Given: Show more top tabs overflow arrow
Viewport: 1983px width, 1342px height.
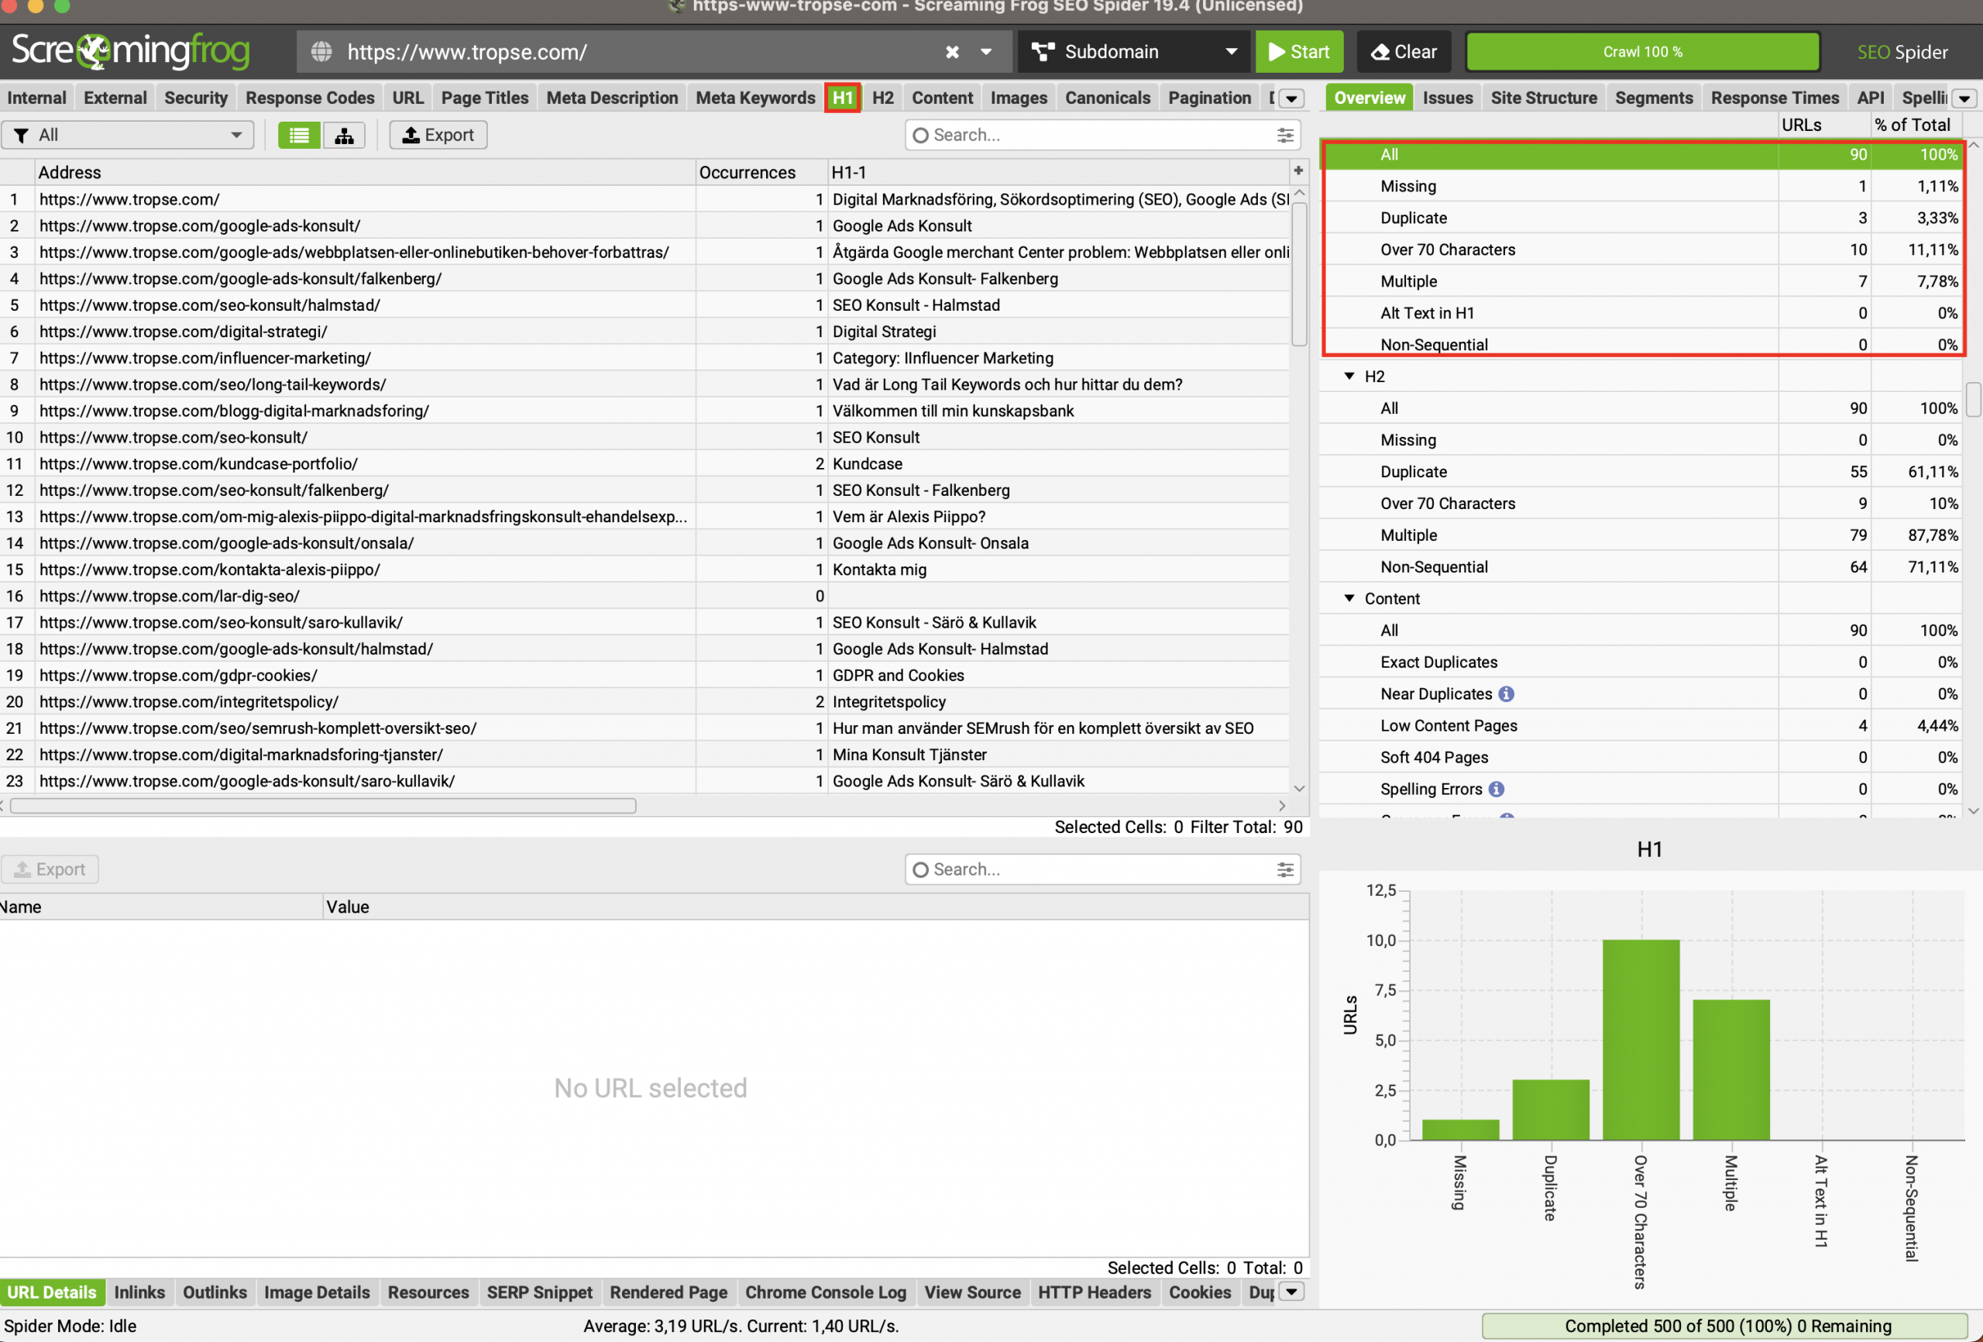Looking at the screenshot, I should pyautogui.click(x=1292, y=98).
